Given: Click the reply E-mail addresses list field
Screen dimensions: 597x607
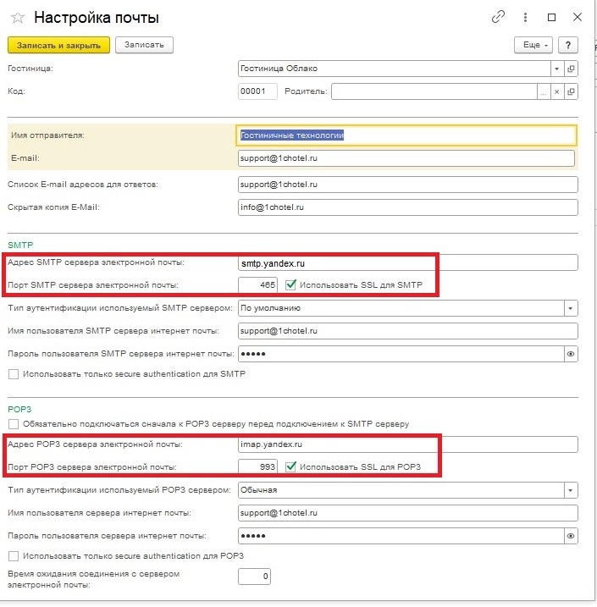Looking at the screenshot, I should coord(407,185).
